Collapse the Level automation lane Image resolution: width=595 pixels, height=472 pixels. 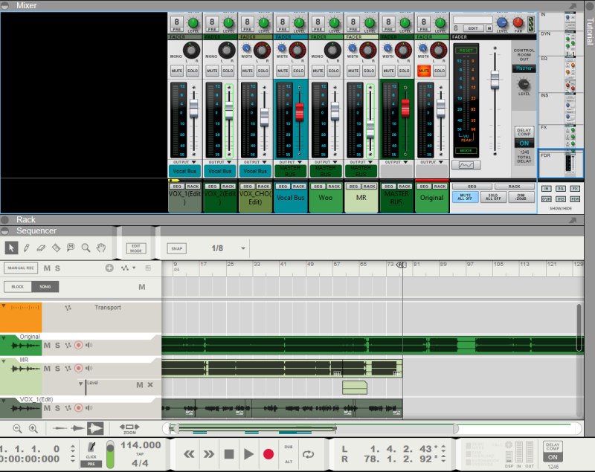click(80, 384)
